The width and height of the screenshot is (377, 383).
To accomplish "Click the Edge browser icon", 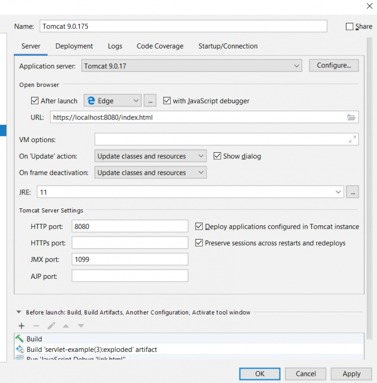I will click(x=91, y=101).
